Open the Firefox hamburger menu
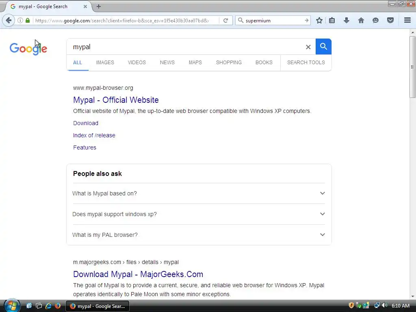 (x=407, y=20)
